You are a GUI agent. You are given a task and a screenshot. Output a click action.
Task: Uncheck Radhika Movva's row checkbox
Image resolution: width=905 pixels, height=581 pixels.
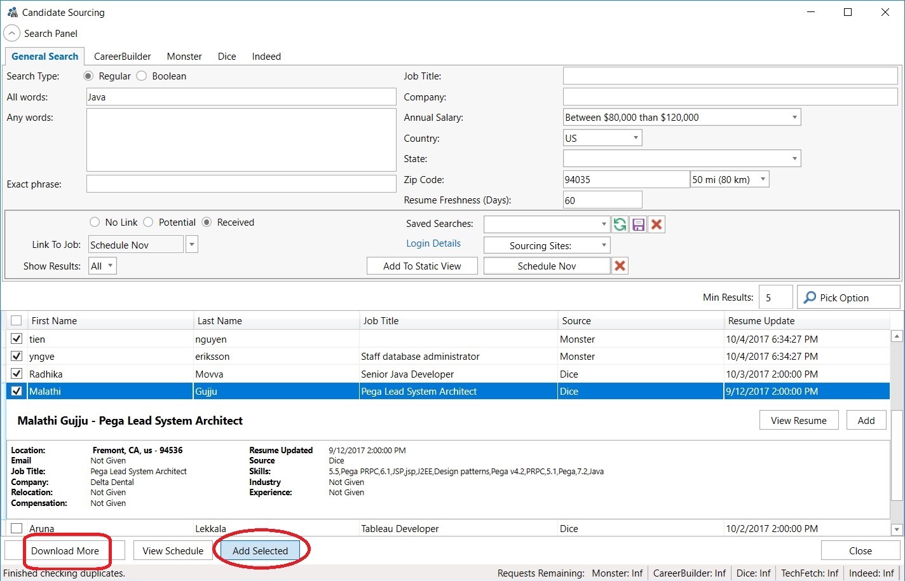(x=17, y=374)
